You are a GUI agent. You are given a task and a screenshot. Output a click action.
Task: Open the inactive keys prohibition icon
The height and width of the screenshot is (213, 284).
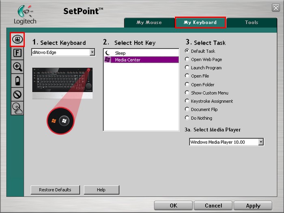17,94
